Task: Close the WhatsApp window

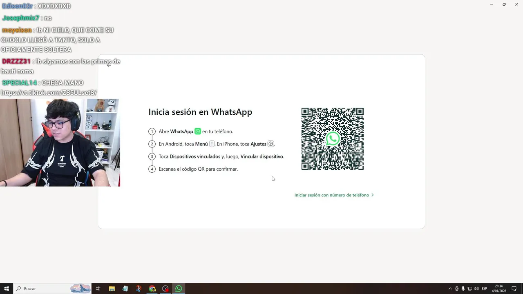Action: coord(516,4)
